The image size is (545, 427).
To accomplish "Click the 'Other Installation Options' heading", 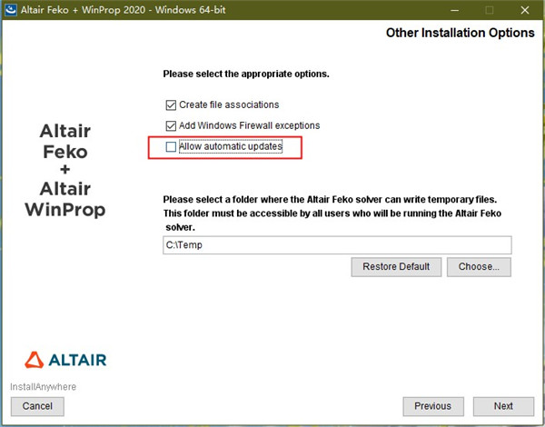I will pyautogui.click(x=461, y=33).
